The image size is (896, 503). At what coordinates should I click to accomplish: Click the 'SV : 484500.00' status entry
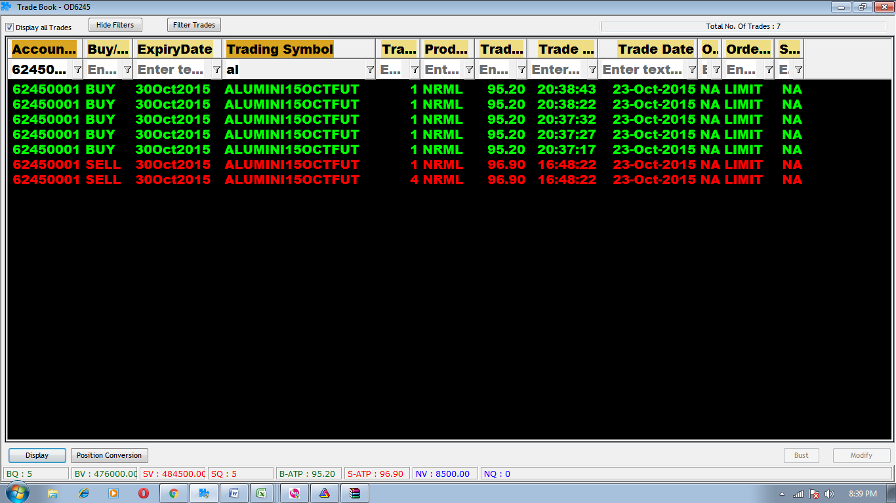(x=173, y=474)
